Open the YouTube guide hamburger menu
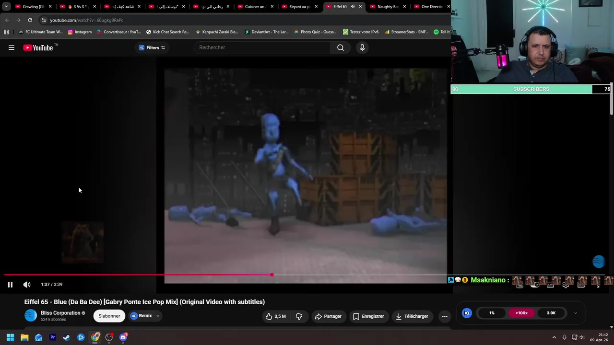 pyautogui.click(x=12, y=47)
